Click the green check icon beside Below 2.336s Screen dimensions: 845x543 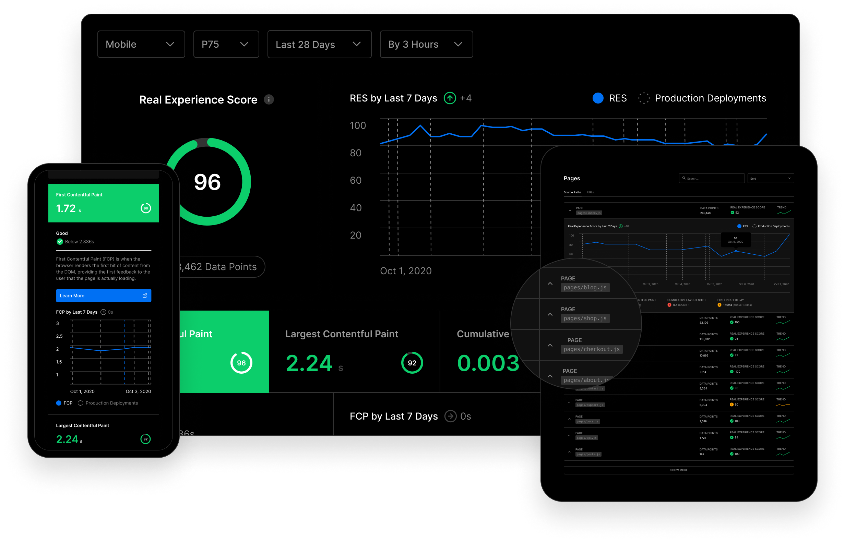pos(60,242)
